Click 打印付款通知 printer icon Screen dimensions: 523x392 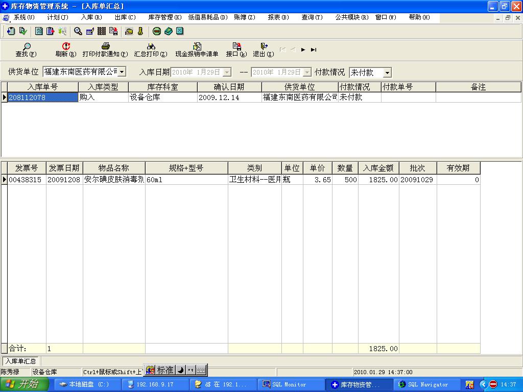[x=105, y=50]
